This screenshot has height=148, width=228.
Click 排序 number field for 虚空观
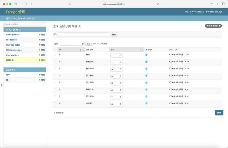116,104
